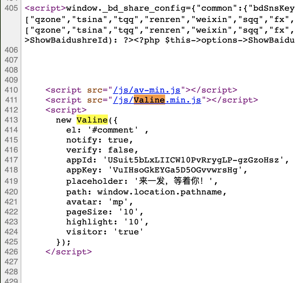This screenshot has height=283, width=295.
Task: Click the 'verify: false,' line text
Action: (102, 150)
